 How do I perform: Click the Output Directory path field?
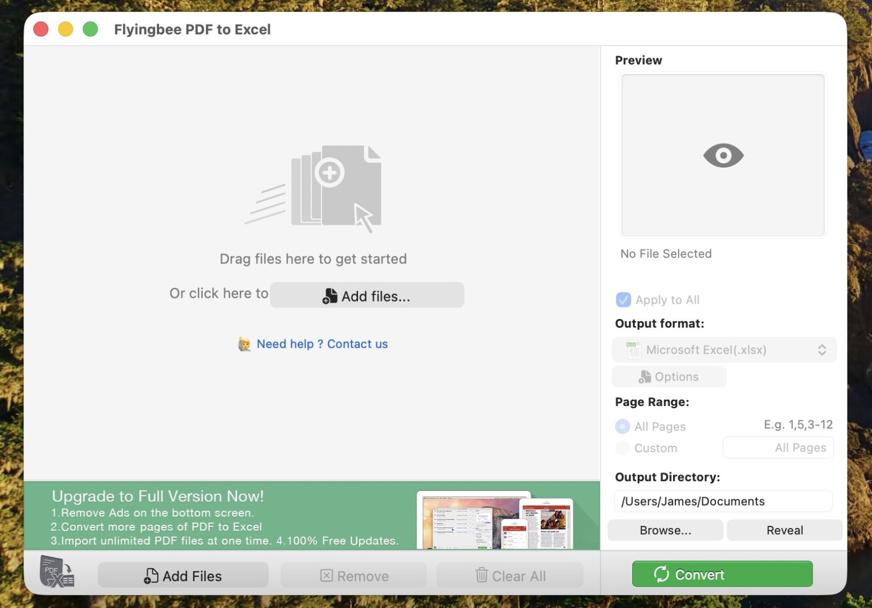[723, 501]
